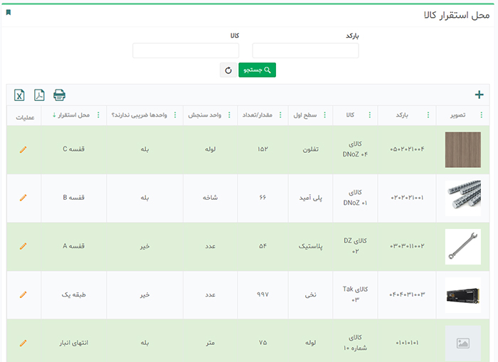The height and width of the screenshot is (362, 498).
Task: Click product name کالای DNoZ ۰۴
Action: click(355, 149)
